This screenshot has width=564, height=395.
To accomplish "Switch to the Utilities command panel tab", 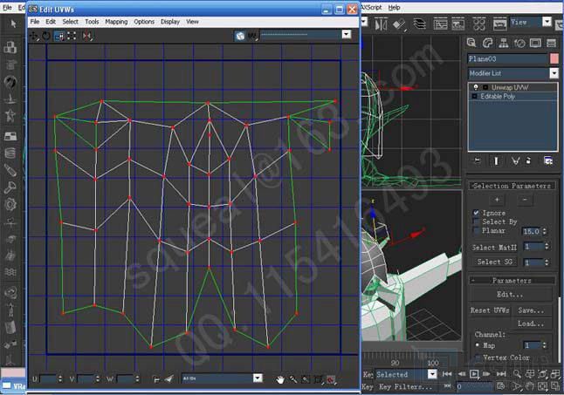I will 552,43.
